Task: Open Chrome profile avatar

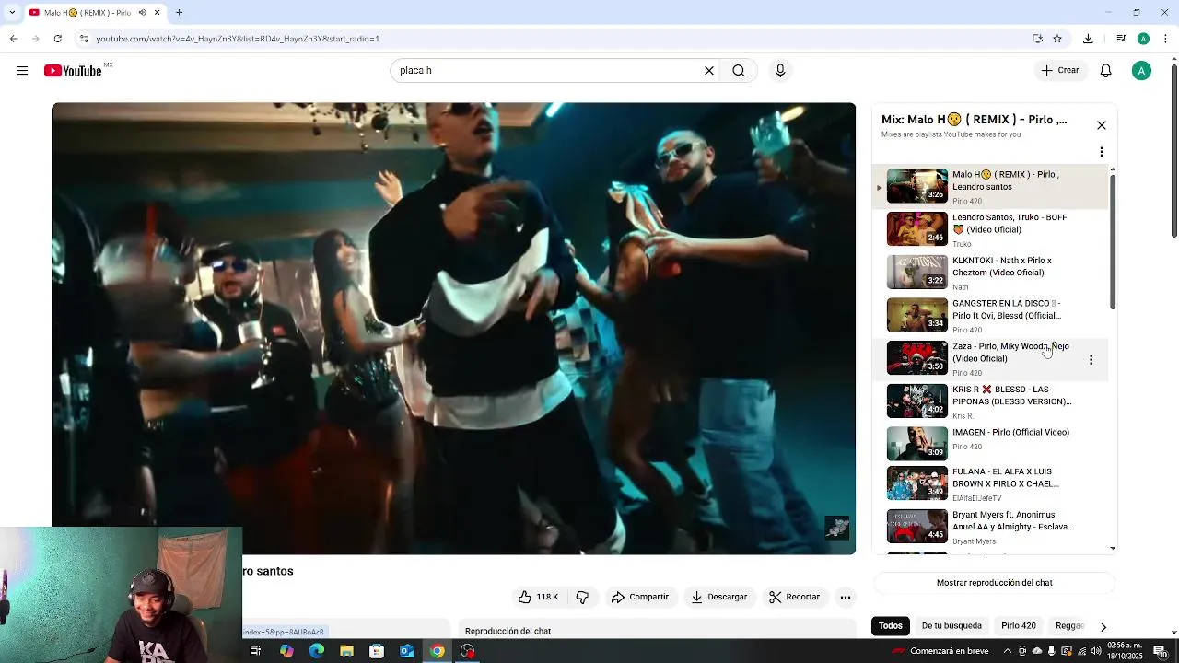Action: 1143,39
